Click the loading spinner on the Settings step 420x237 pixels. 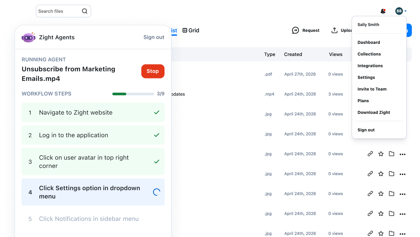coord(157,192)
